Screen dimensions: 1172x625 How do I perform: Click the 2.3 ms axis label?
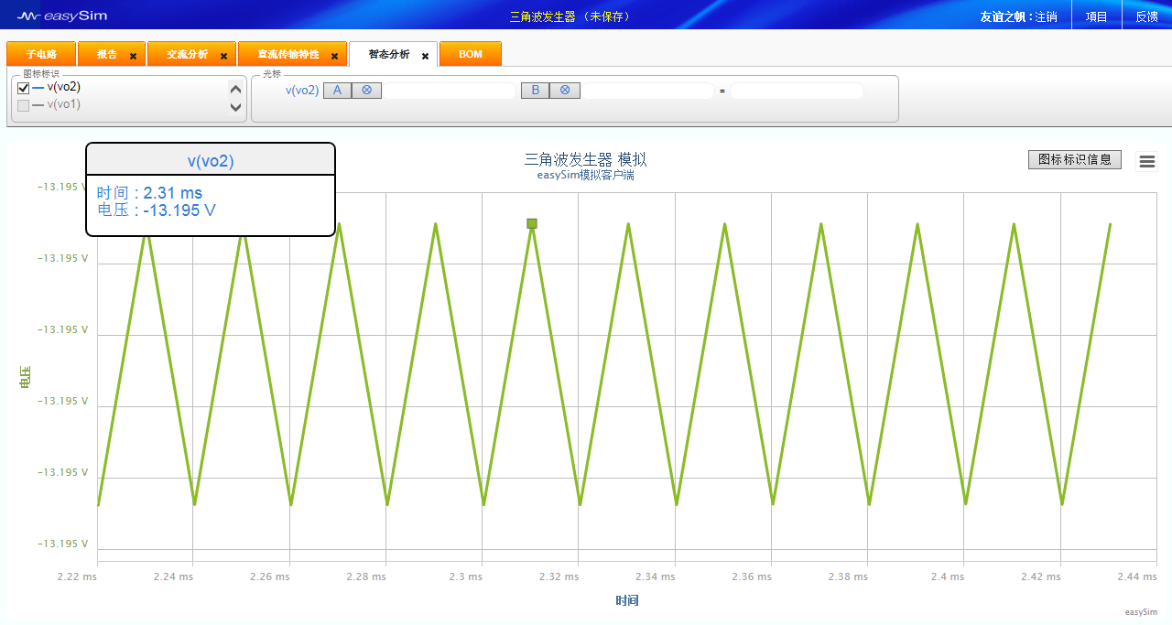point(464,577)
